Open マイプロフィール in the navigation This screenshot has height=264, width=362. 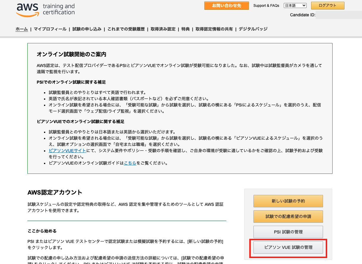(50, 29)
